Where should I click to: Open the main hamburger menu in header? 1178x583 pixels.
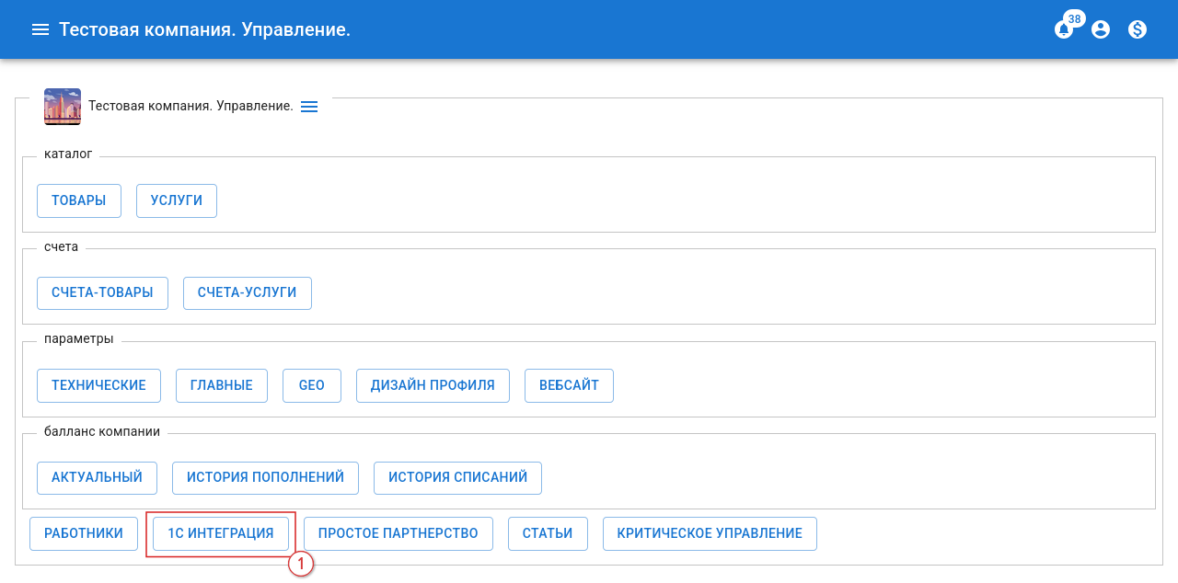[40, 29]
